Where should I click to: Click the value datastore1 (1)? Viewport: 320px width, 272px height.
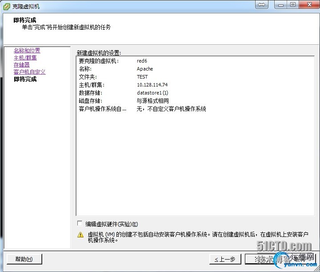pos(152,93)
